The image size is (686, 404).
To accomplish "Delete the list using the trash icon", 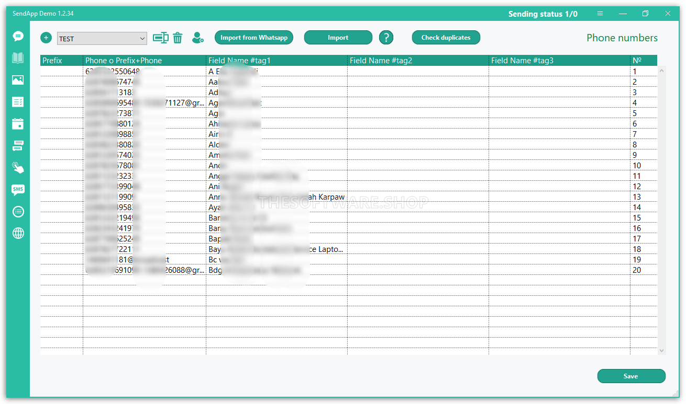I will point(178,37).
